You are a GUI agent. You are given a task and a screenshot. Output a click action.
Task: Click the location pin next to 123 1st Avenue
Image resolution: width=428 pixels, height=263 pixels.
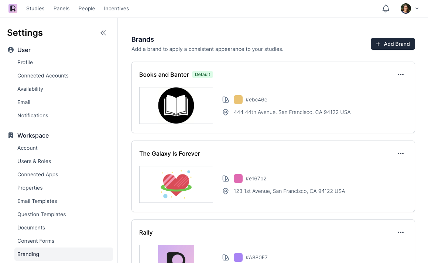click(226, 191)
